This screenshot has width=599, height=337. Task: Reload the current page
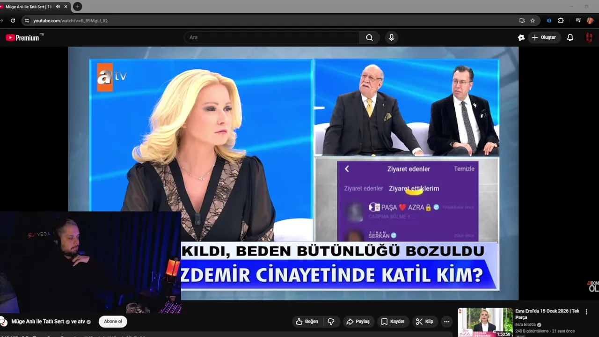click(x=13, y=21)
